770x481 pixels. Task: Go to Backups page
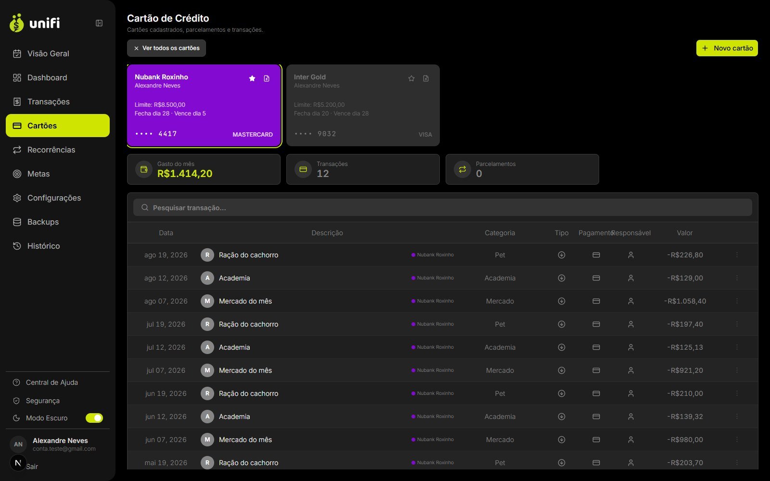58,222
